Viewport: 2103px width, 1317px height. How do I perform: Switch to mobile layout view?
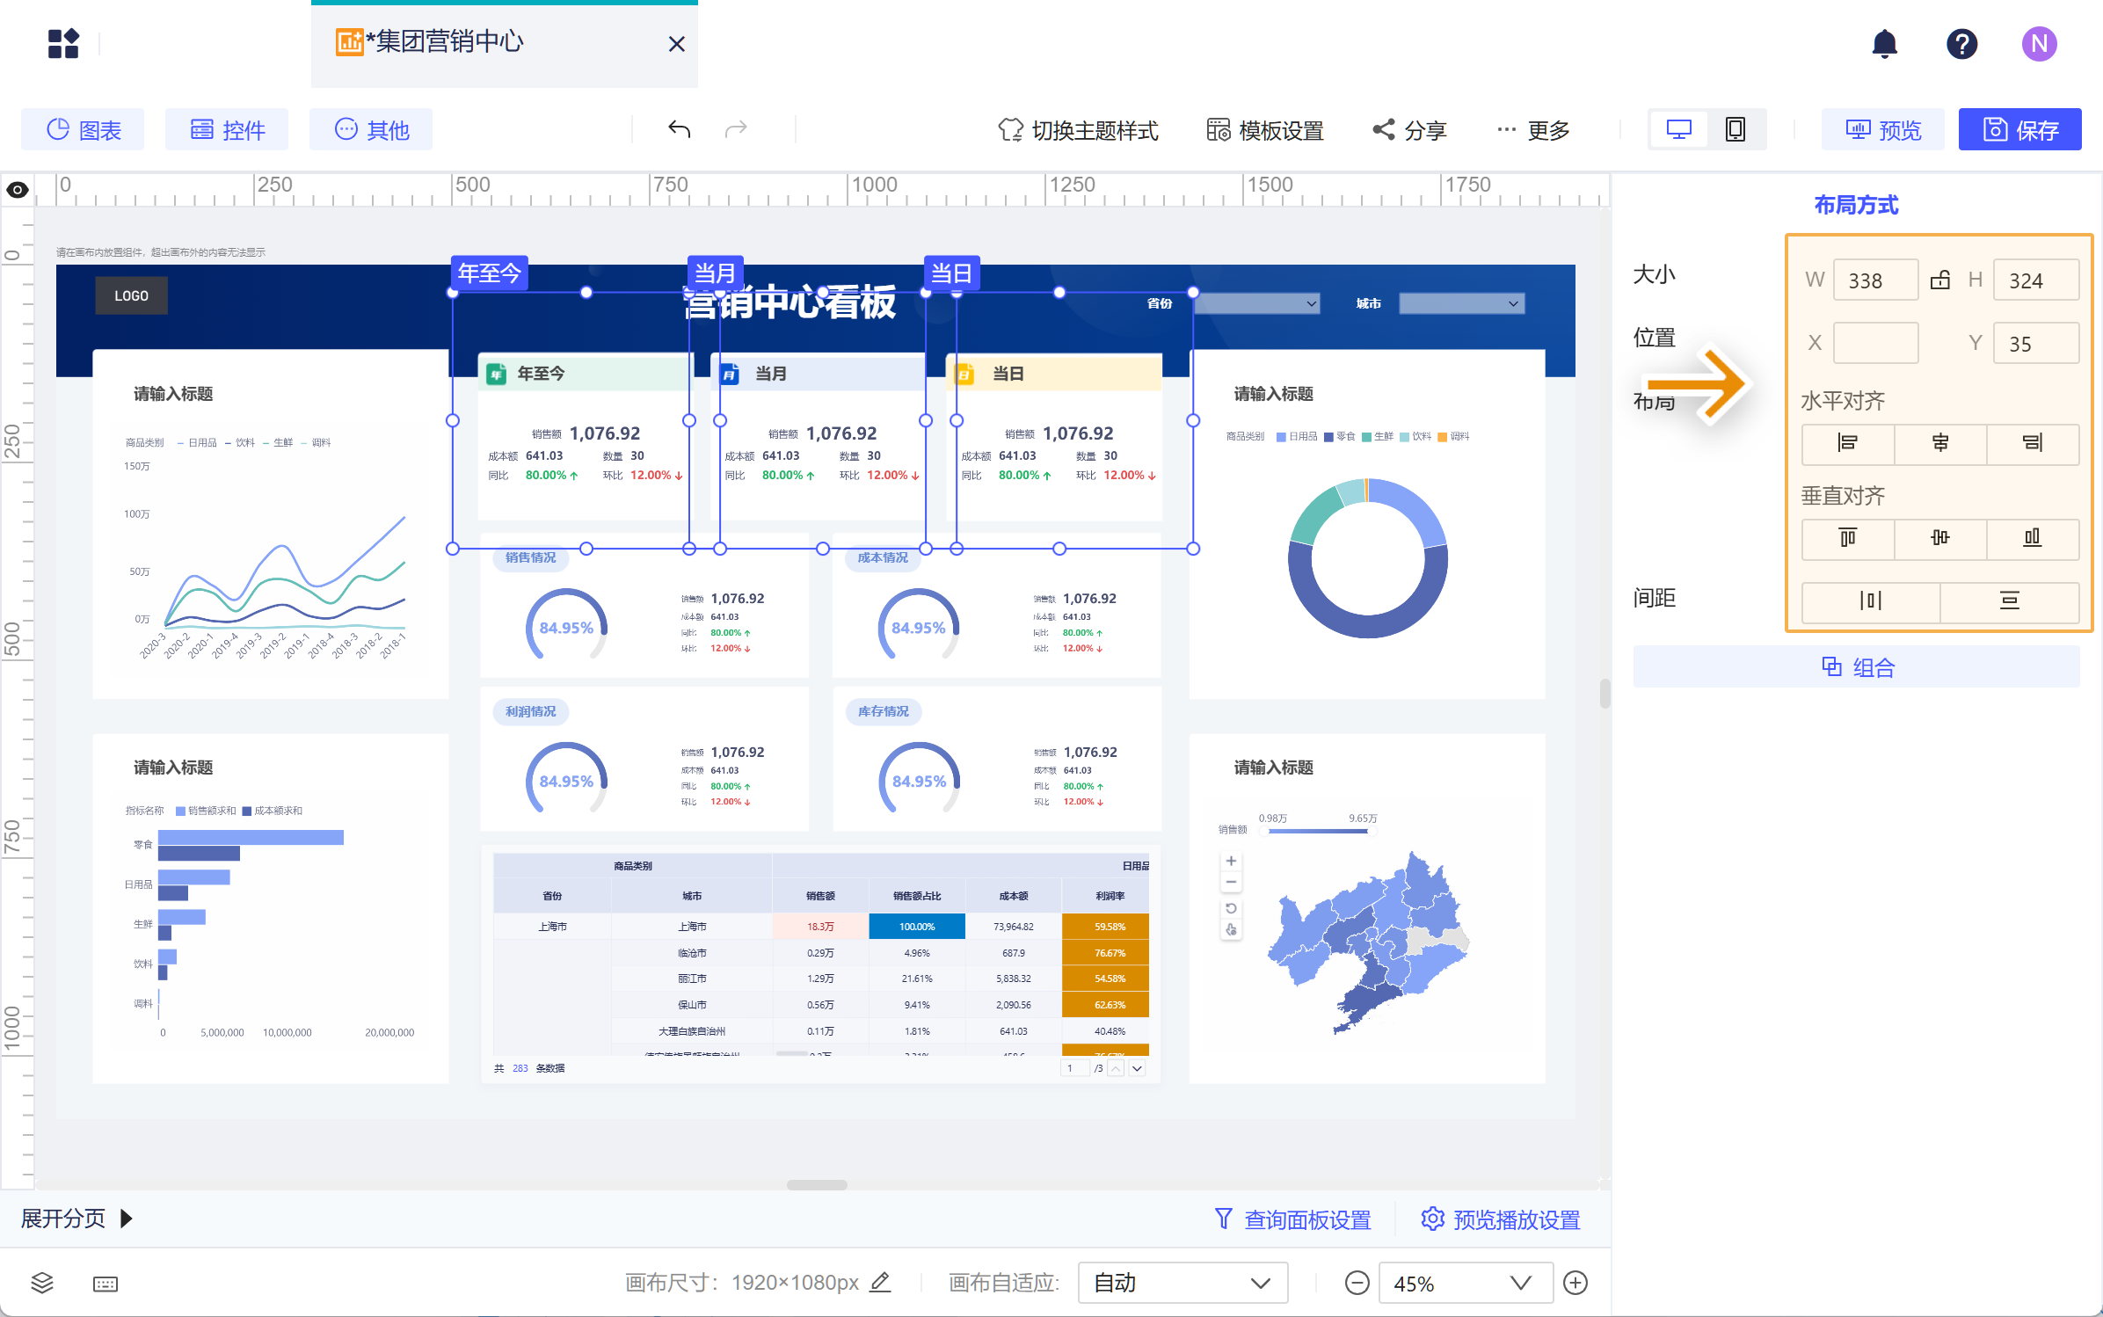point(1735,130)
